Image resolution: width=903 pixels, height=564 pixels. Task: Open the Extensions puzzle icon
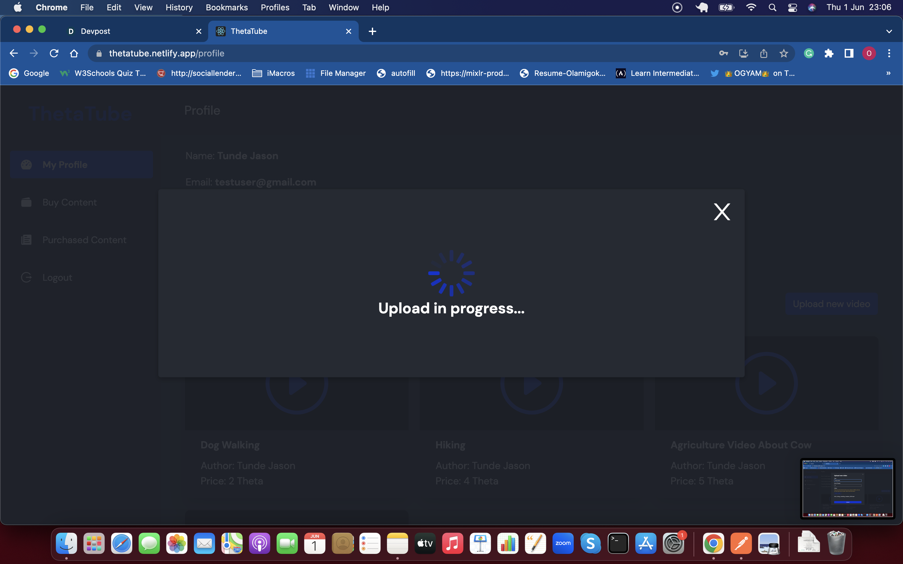click(x=829, y=53)
